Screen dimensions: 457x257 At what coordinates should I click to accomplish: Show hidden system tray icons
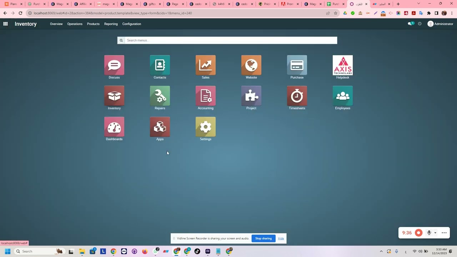tap(381, 251)
